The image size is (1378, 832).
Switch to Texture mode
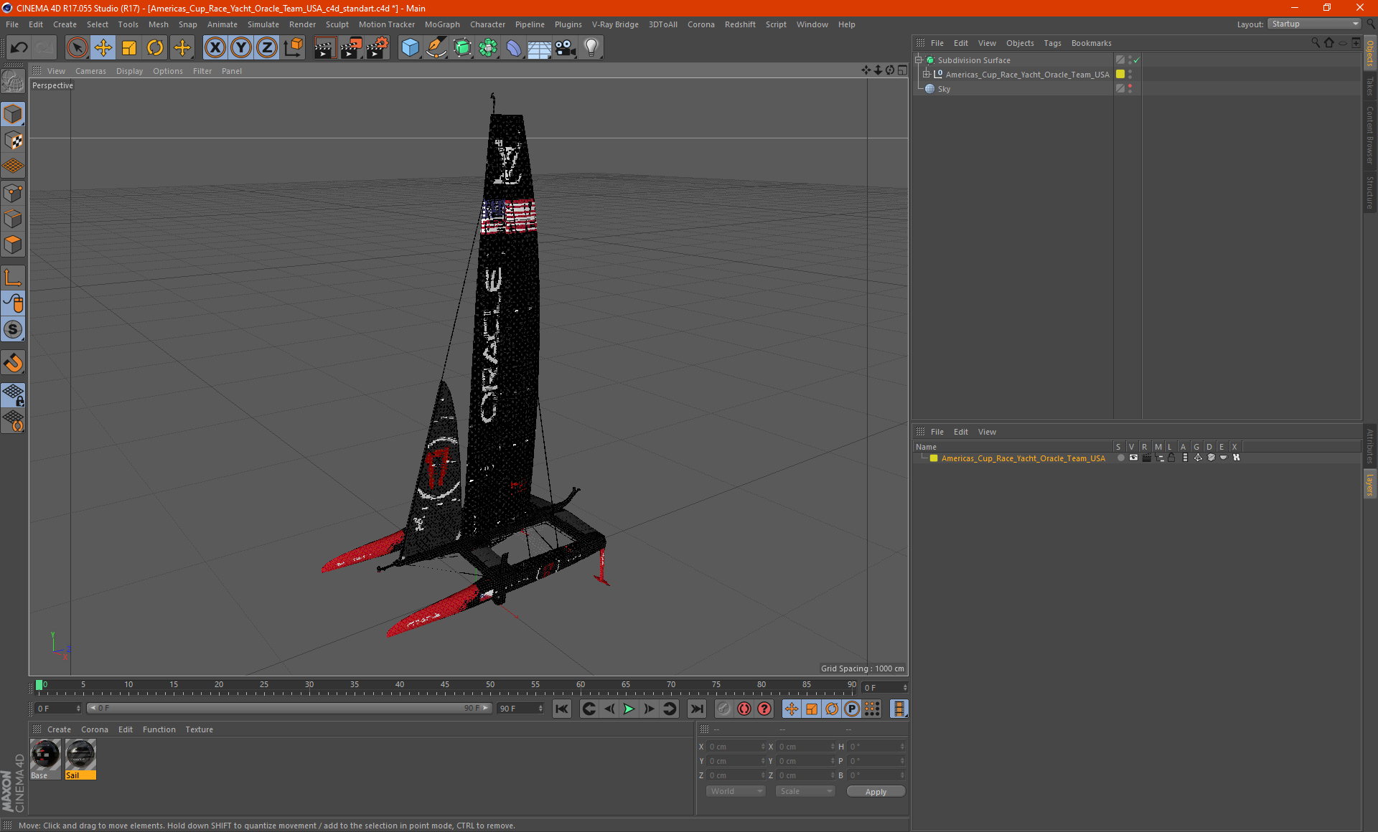point(13,141)
